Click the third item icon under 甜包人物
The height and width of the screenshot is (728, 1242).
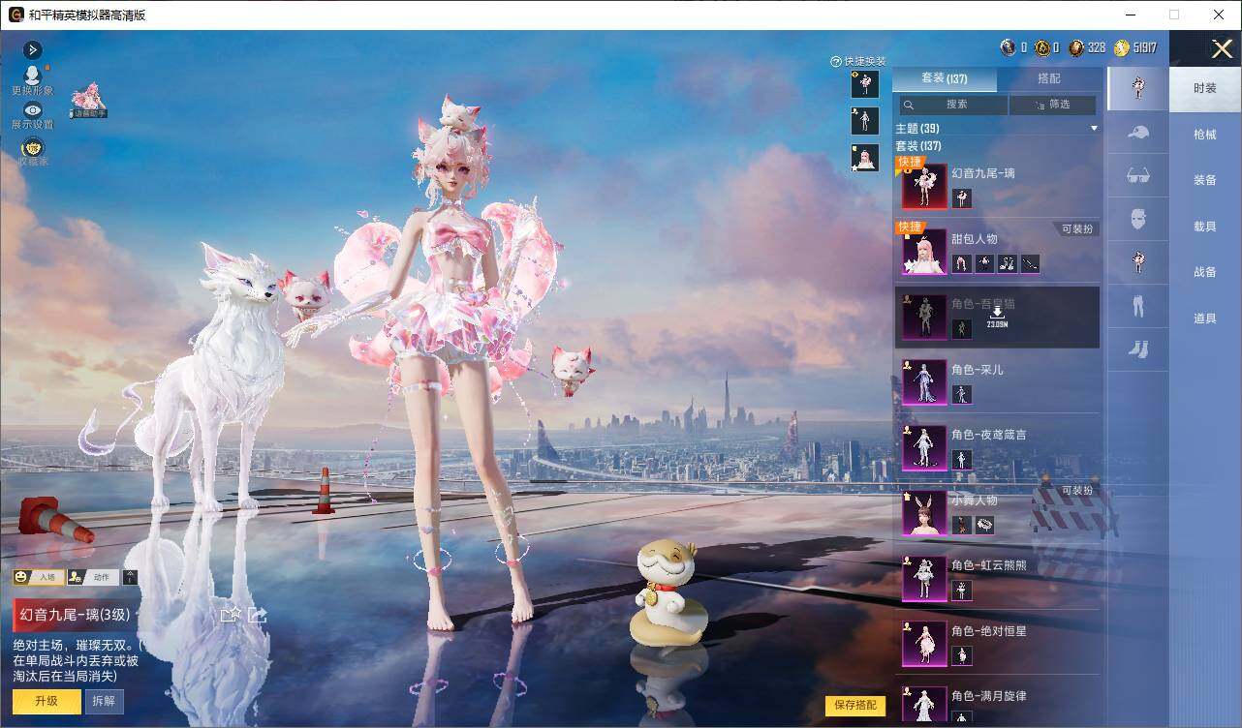point(1007,263)
